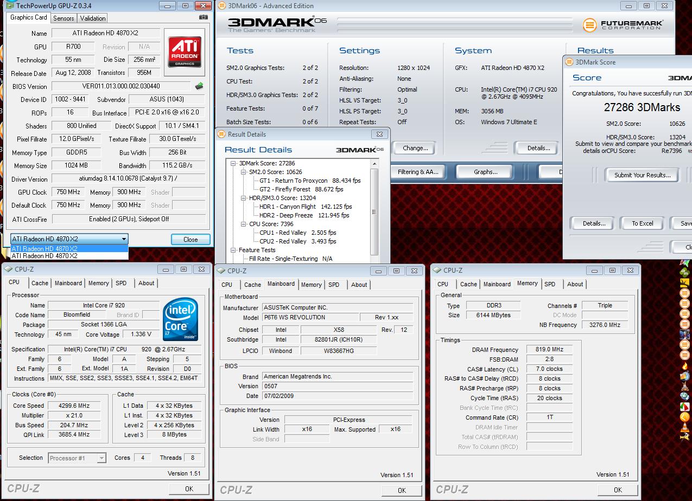
Task: Click Result Details scrollbar up arrow
Action: [x=374, y=163]
